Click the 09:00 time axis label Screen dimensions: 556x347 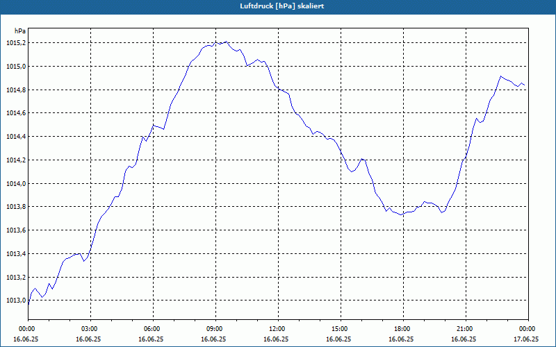click(215, 329)
